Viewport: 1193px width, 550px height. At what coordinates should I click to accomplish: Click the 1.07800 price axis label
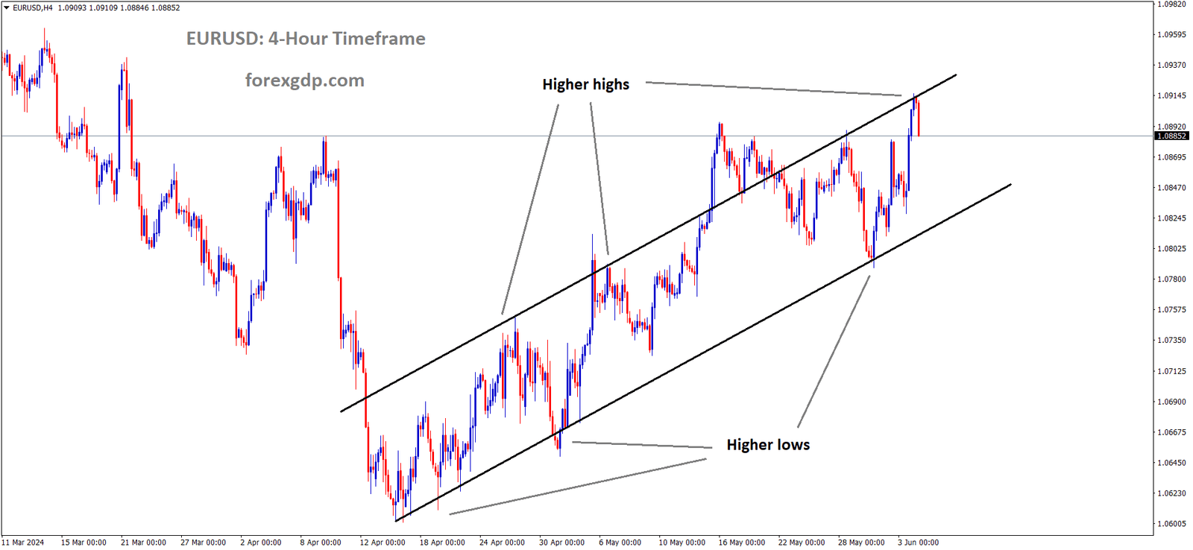(1171, 279)
